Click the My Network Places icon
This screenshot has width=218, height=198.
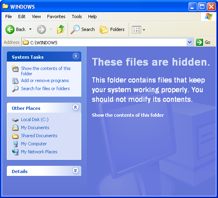pyautogui.click(x=15, y=152)
